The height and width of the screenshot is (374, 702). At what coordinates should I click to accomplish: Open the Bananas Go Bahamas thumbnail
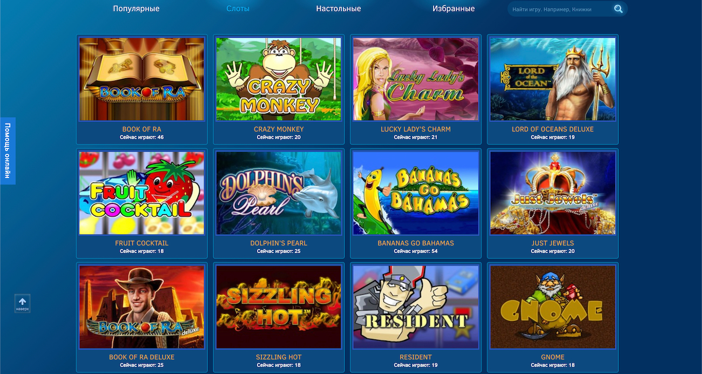point(416,193)
